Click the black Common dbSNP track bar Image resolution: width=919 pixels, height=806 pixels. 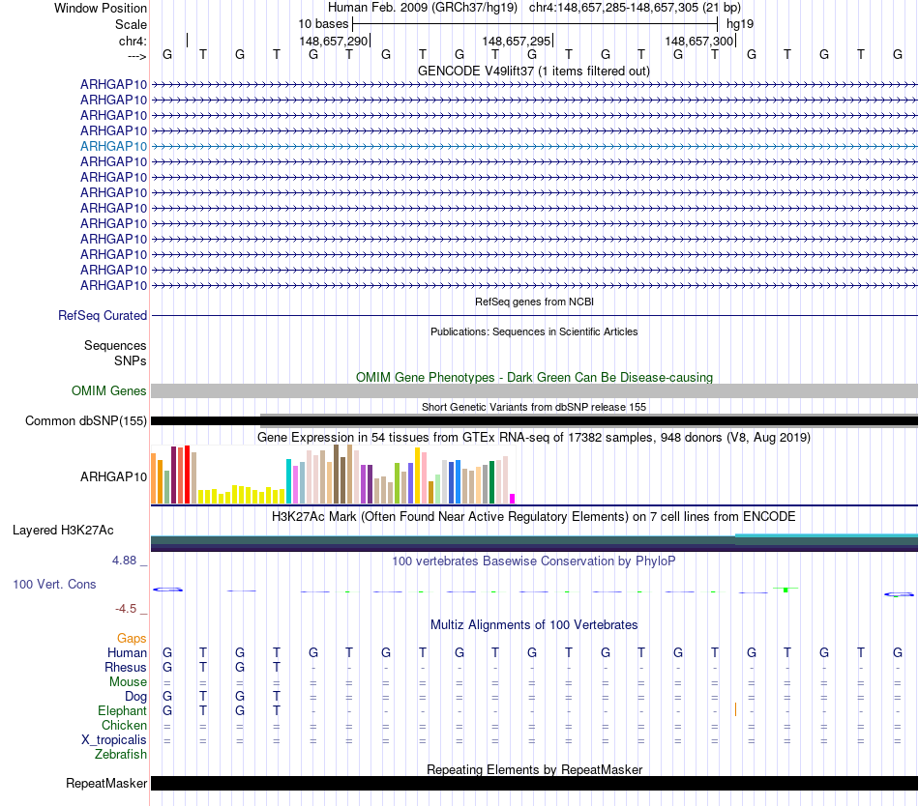[535, 420]
